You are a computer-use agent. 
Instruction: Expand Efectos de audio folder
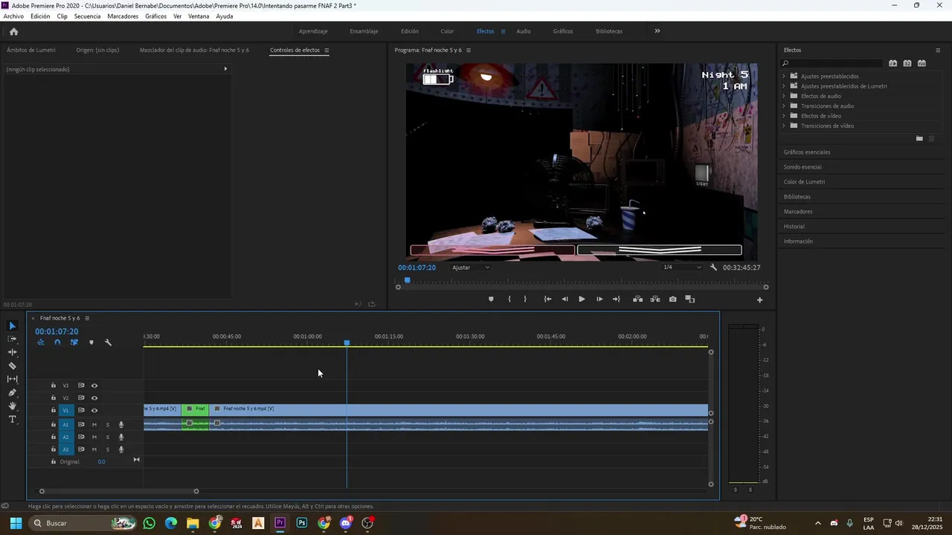pos(784,96)
